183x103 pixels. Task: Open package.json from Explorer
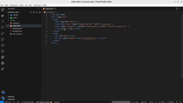tap(17, 29)
